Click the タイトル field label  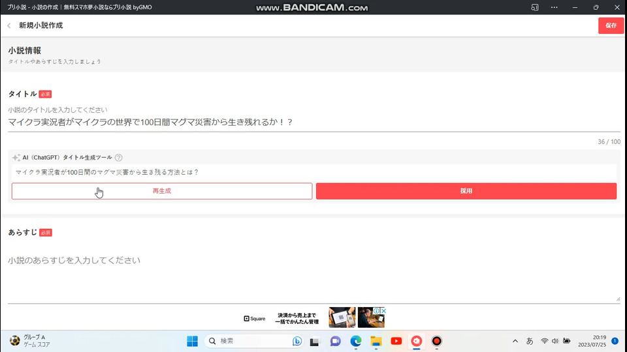click(22, 94)
